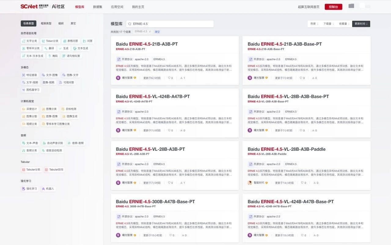
Task: Choose the 机器人 tag
Action: (48, 189)
